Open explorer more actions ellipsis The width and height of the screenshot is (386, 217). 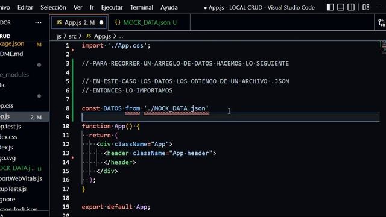[x=38, y=22]
